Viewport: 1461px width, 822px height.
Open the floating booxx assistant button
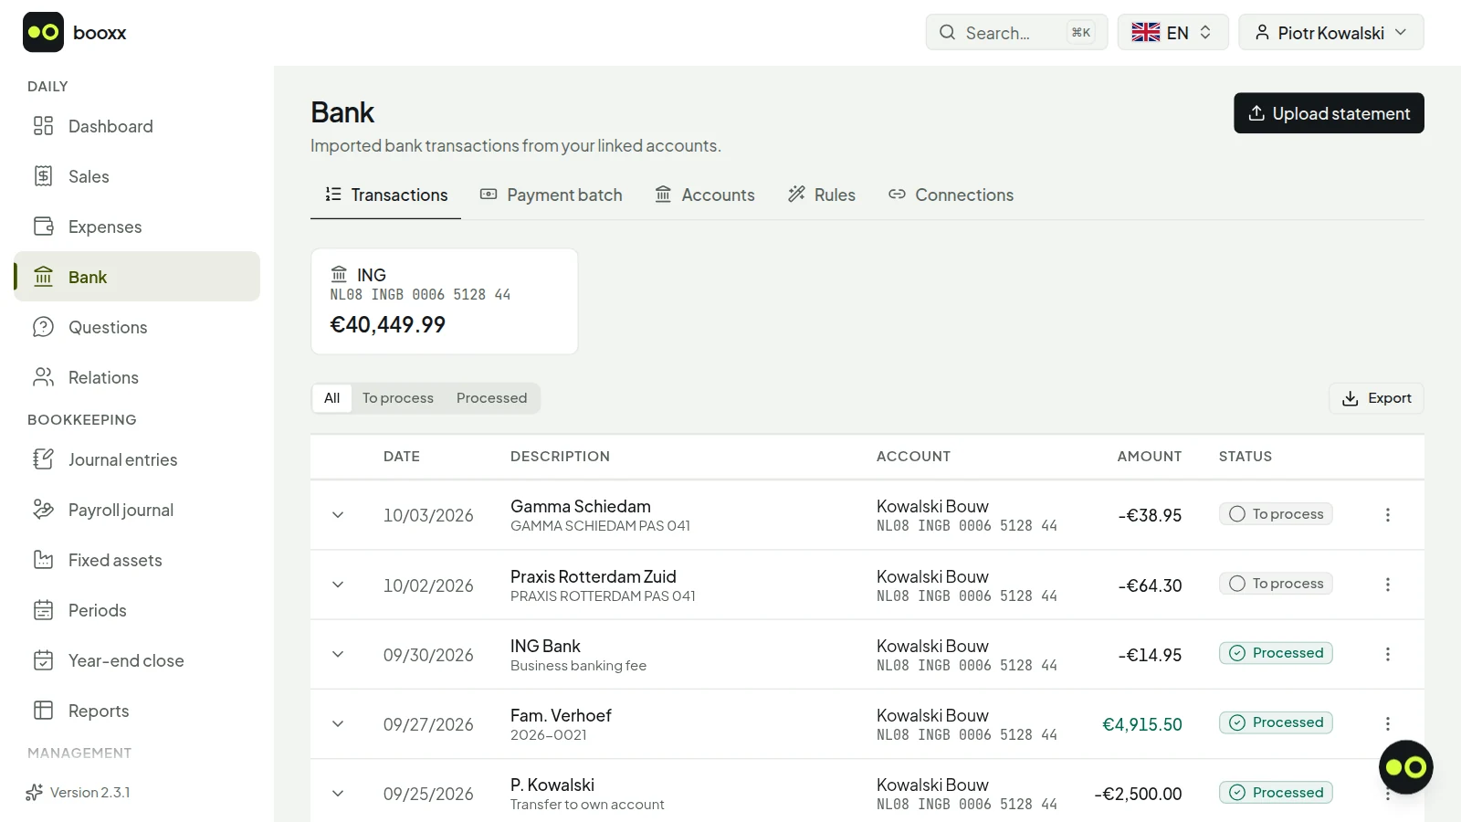[x=1405, y=767]
